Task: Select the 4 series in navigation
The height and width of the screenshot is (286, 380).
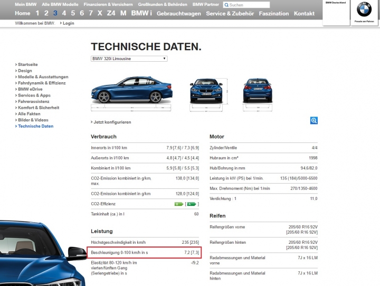Action: (x=64, y=13)
